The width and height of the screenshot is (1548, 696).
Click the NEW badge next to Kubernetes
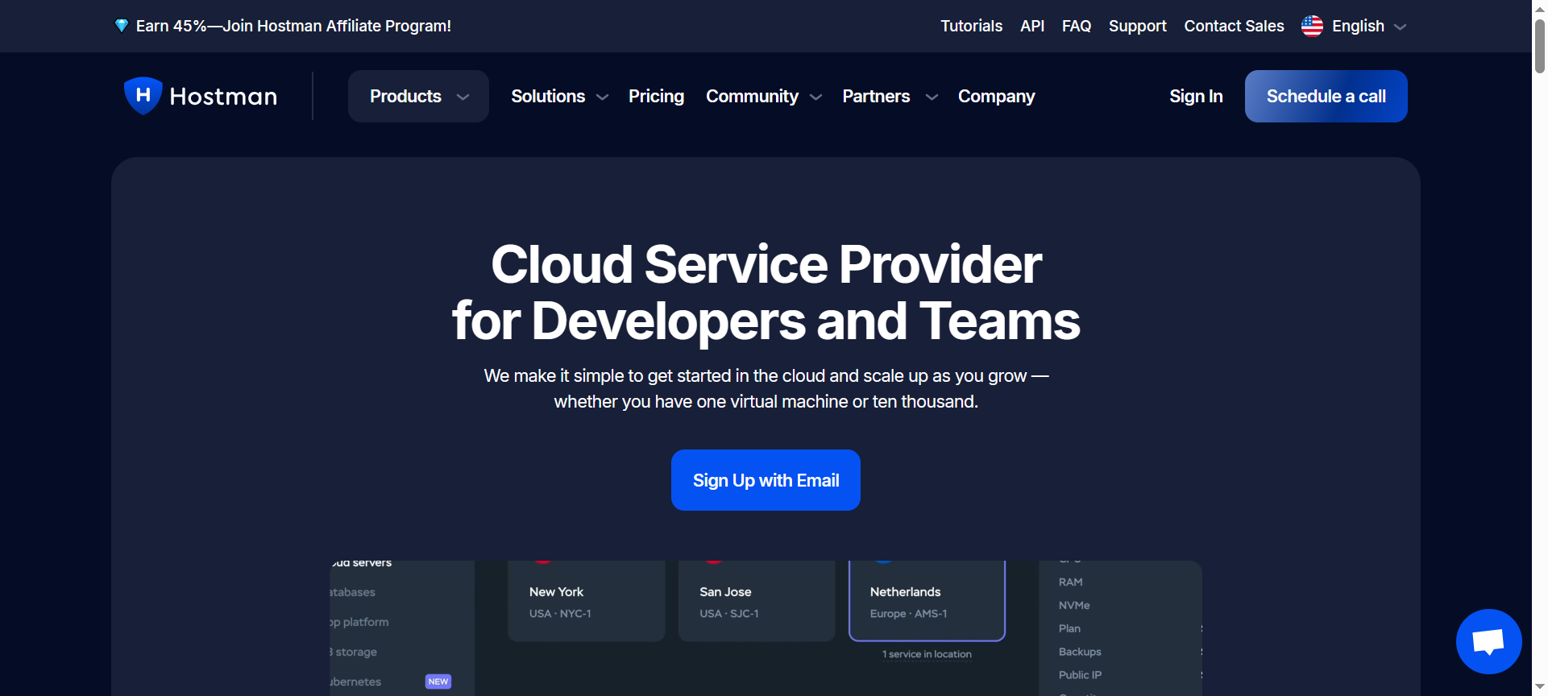(x=438, y=681)
